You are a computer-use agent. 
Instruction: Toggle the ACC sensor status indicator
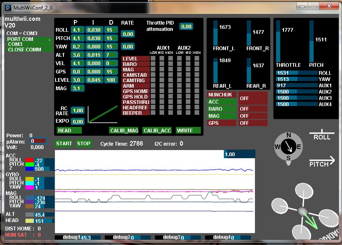pos(222,102)
